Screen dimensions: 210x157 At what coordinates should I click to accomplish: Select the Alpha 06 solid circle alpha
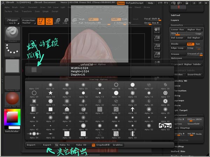tap(132, 85)
